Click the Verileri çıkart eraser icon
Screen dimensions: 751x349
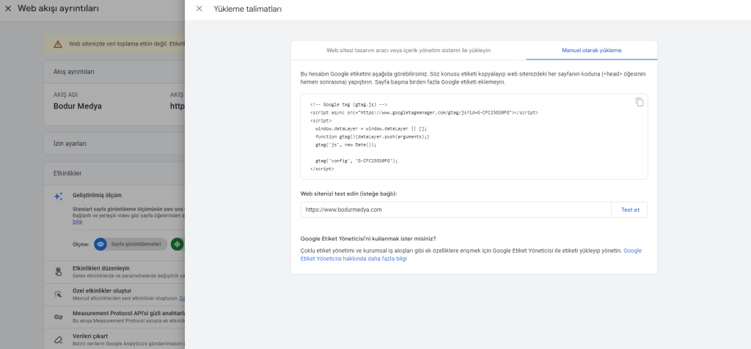[x=58, y=339]
